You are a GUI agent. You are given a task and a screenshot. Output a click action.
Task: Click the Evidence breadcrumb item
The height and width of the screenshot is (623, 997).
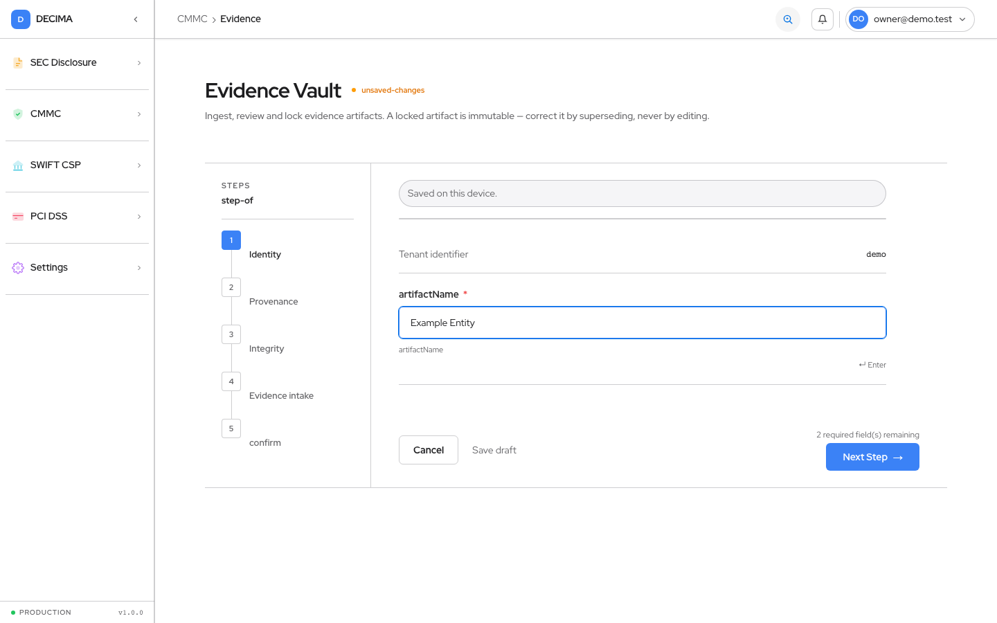click(x=240, y=19)
